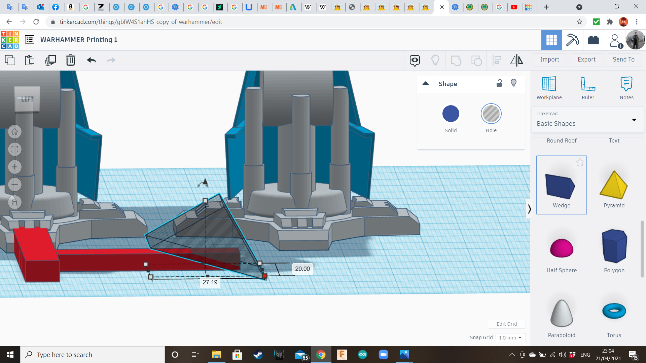Collapse the shapes sidebar with the chevron

click(529, 209)
